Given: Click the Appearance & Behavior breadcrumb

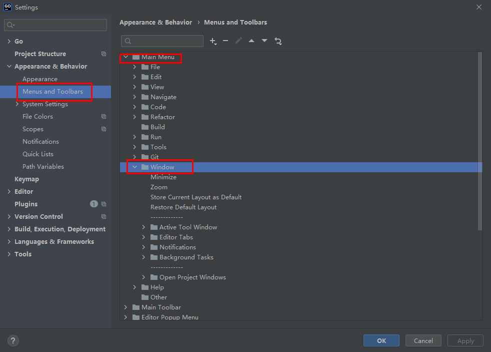Looking at the screenshot, I should (155, 23).
